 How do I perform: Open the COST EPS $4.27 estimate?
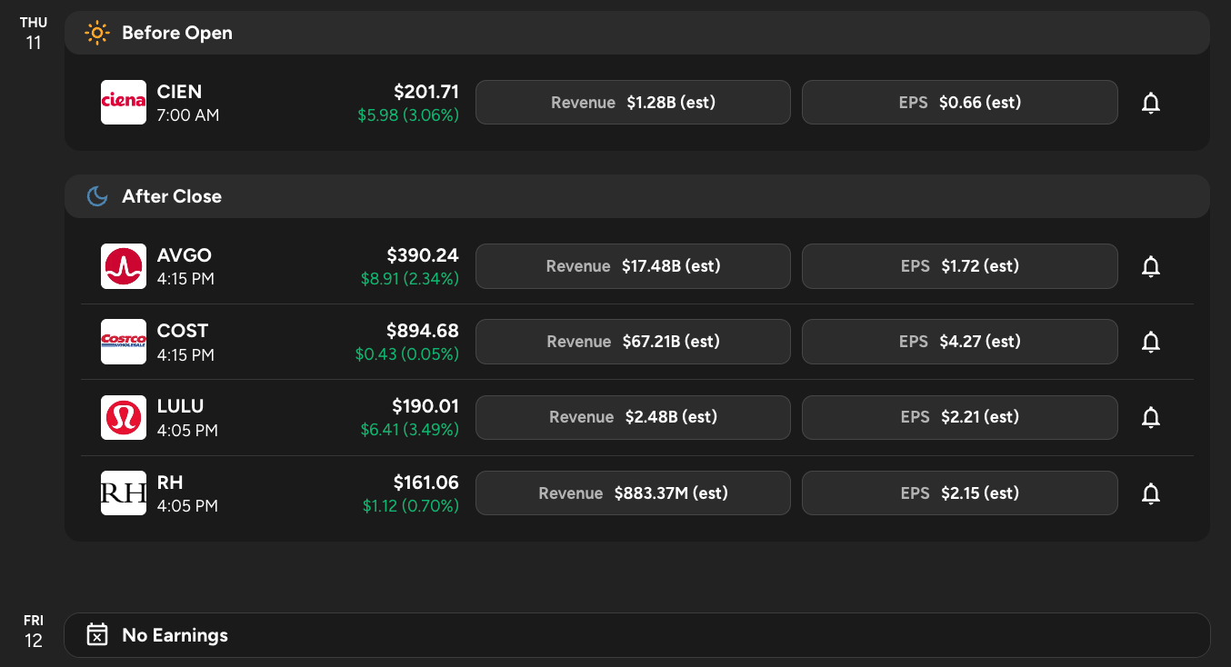[x=959, y=342]
